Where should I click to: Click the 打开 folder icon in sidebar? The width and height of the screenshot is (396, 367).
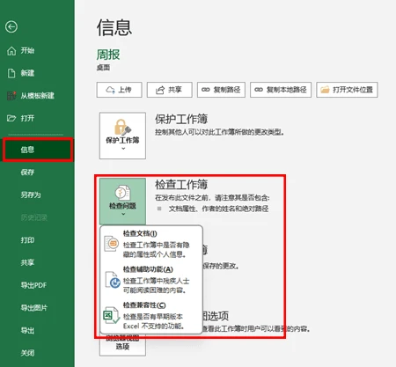coord(11,118)
